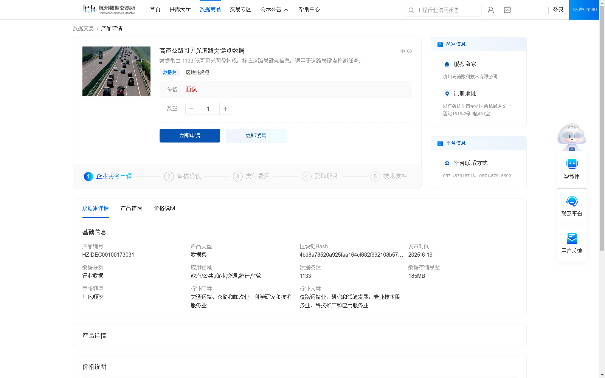The image size is (605, 378).
Task: Switch to 产品详情 tab
Action: coord(131,208)
